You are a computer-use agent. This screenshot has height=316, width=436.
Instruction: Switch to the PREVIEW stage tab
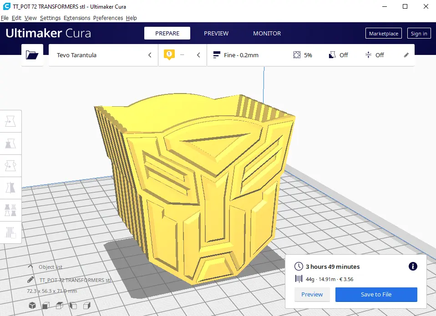pos(216,33)
